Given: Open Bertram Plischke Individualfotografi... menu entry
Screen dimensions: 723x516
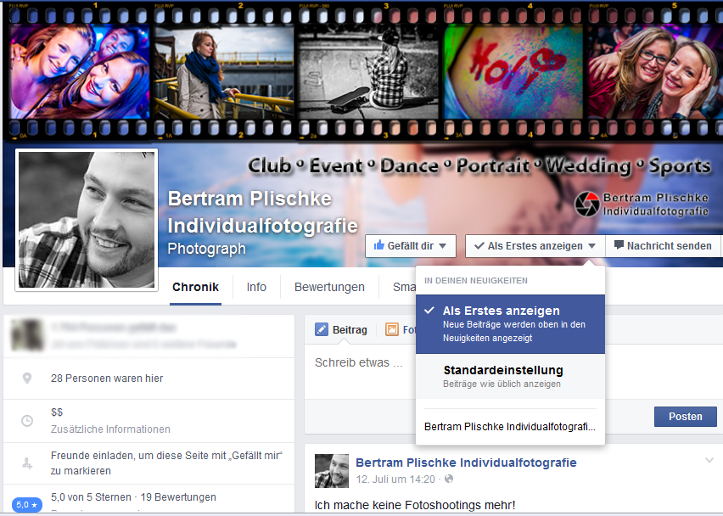Looking at the screenshot, I should (510, 427).
